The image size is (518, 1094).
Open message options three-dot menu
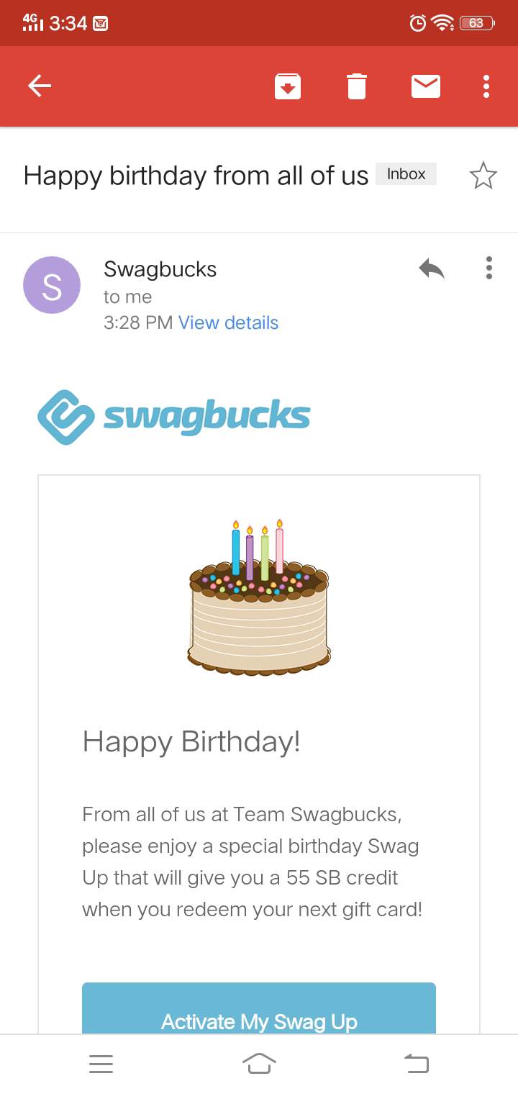(x=489, y=268)
